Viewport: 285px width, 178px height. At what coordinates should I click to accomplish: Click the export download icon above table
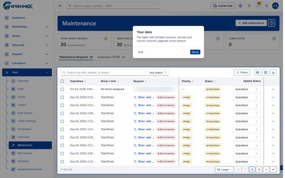point(273,72)
